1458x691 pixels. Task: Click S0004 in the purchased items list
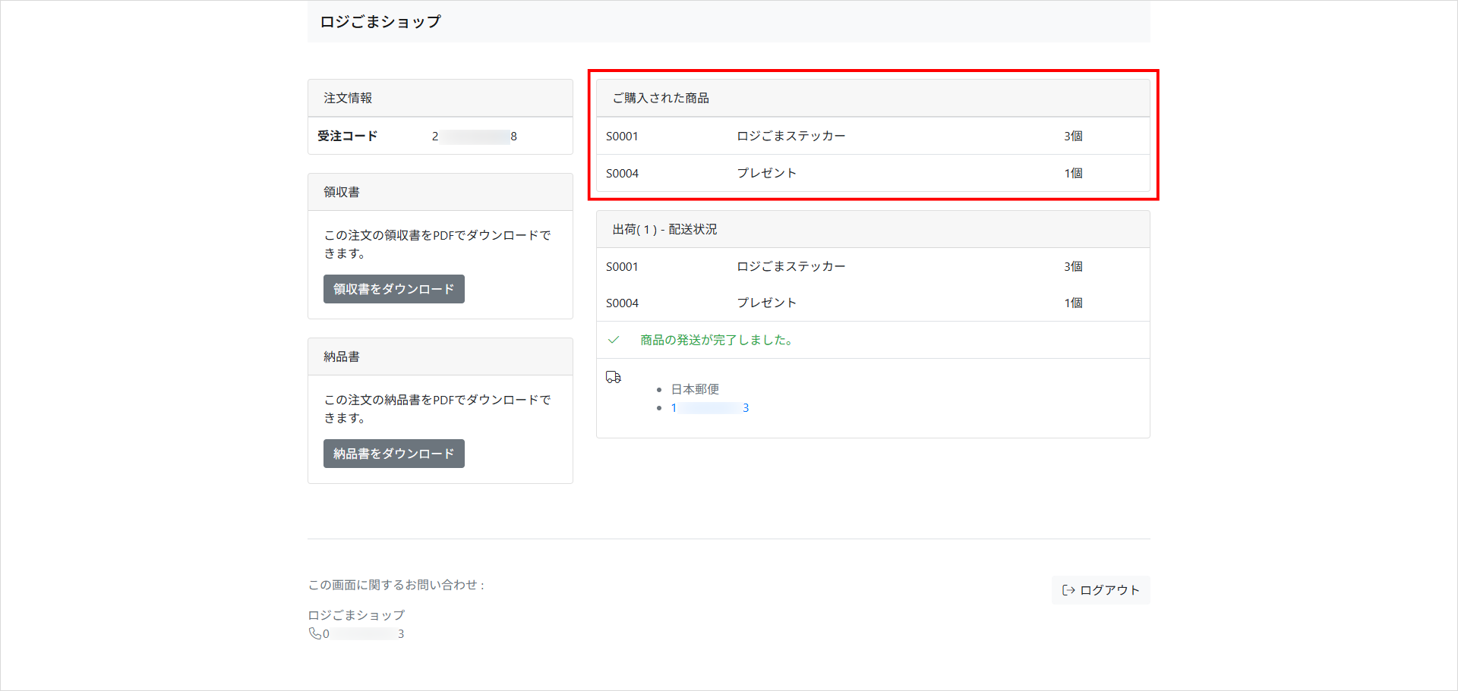[x=622, y=174]
